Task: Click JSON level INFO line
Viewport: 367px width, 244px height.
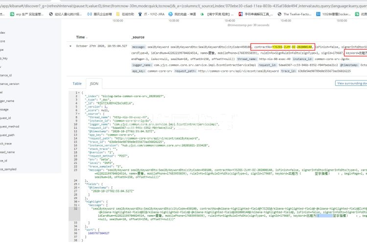Action: tap(101, 163)
